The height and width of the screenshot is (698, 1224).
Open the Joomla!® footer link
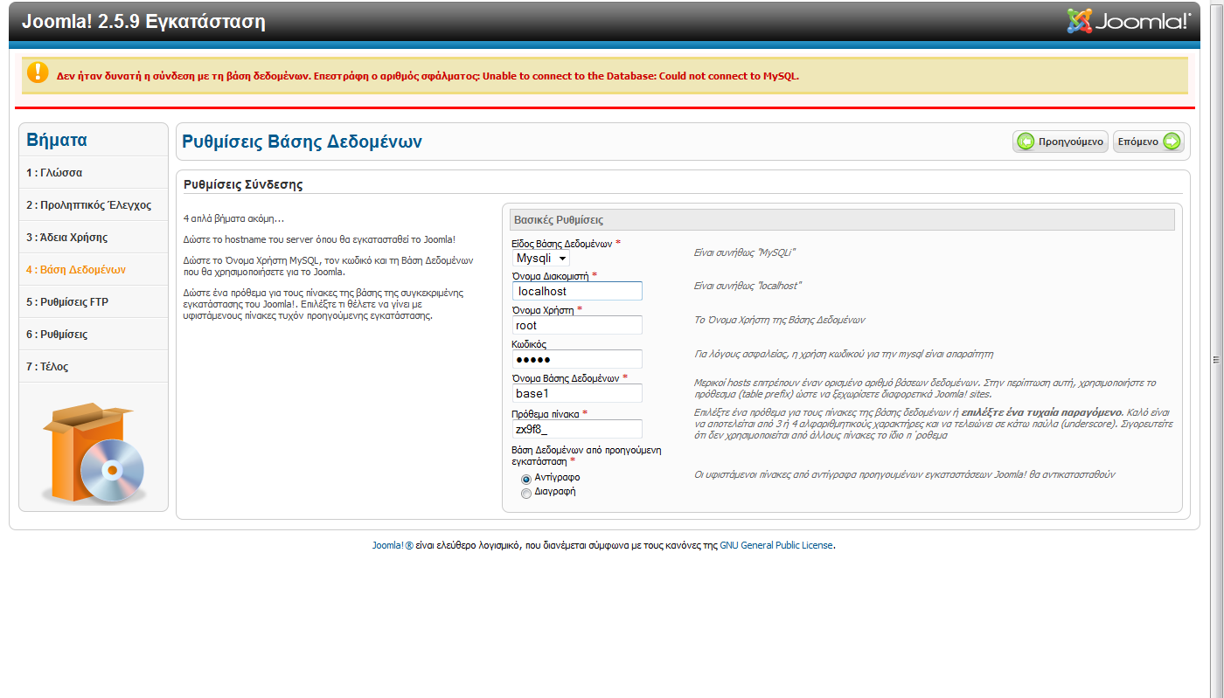coord(392,545)
